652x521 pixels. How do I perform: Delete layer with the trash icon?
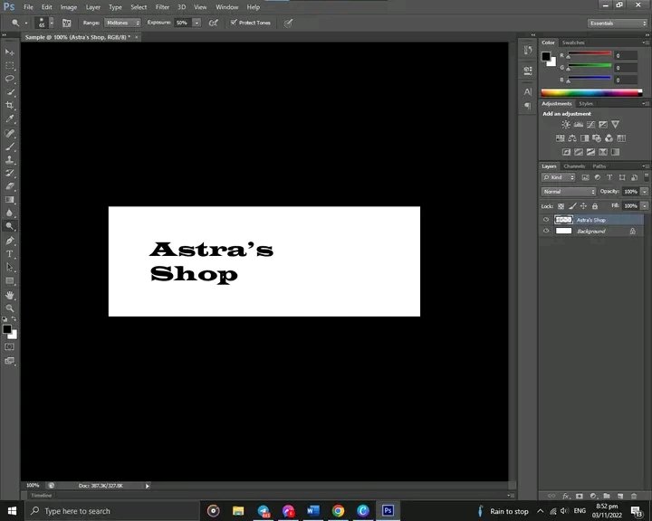(634, 496)
